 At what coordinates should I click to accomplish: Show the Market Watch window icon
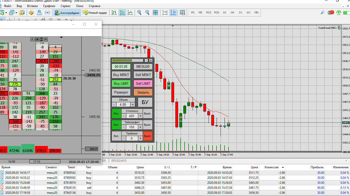[22, 12]
